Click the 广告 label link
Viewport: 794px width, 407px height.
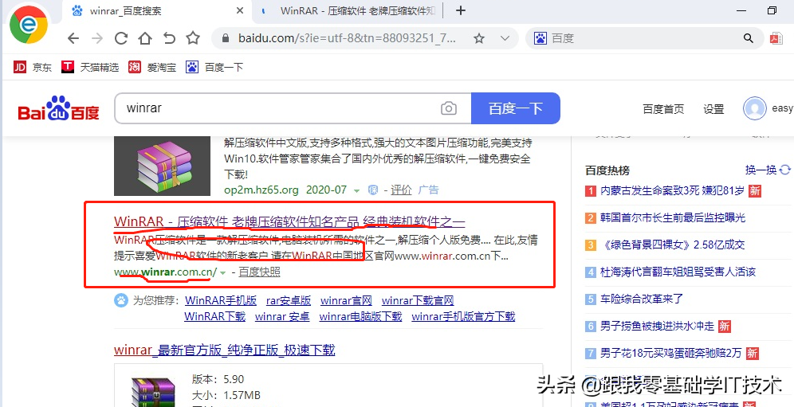click(x=428, y=190)
